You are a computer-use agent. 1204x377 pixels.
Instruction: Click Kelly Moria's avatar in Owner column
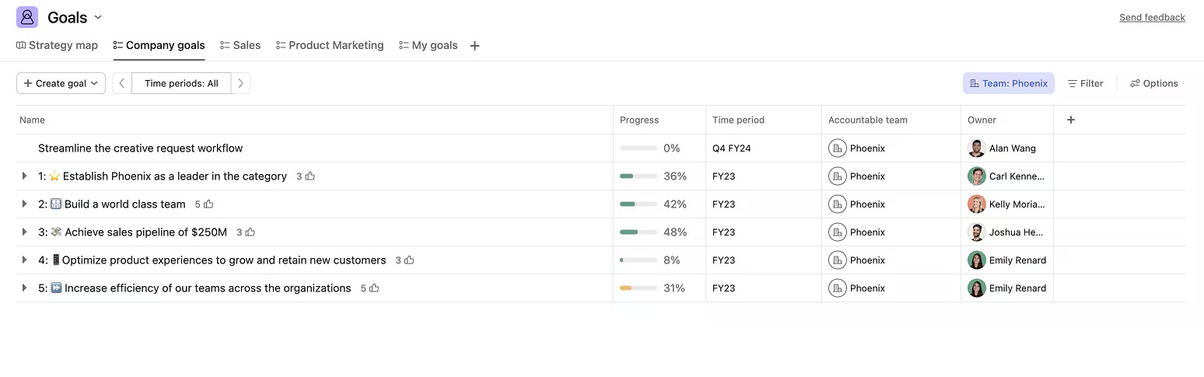click(977, 204)
